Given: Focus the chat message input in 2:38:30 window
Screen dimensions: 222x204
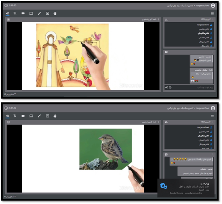Looking at the screenshot, I should tap(193, 88).
